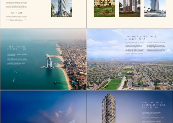Click "THE CITY AT THE CENTRE OF IT ALL" heading
This screenshot has height=123, width=173.
(17, 48)
